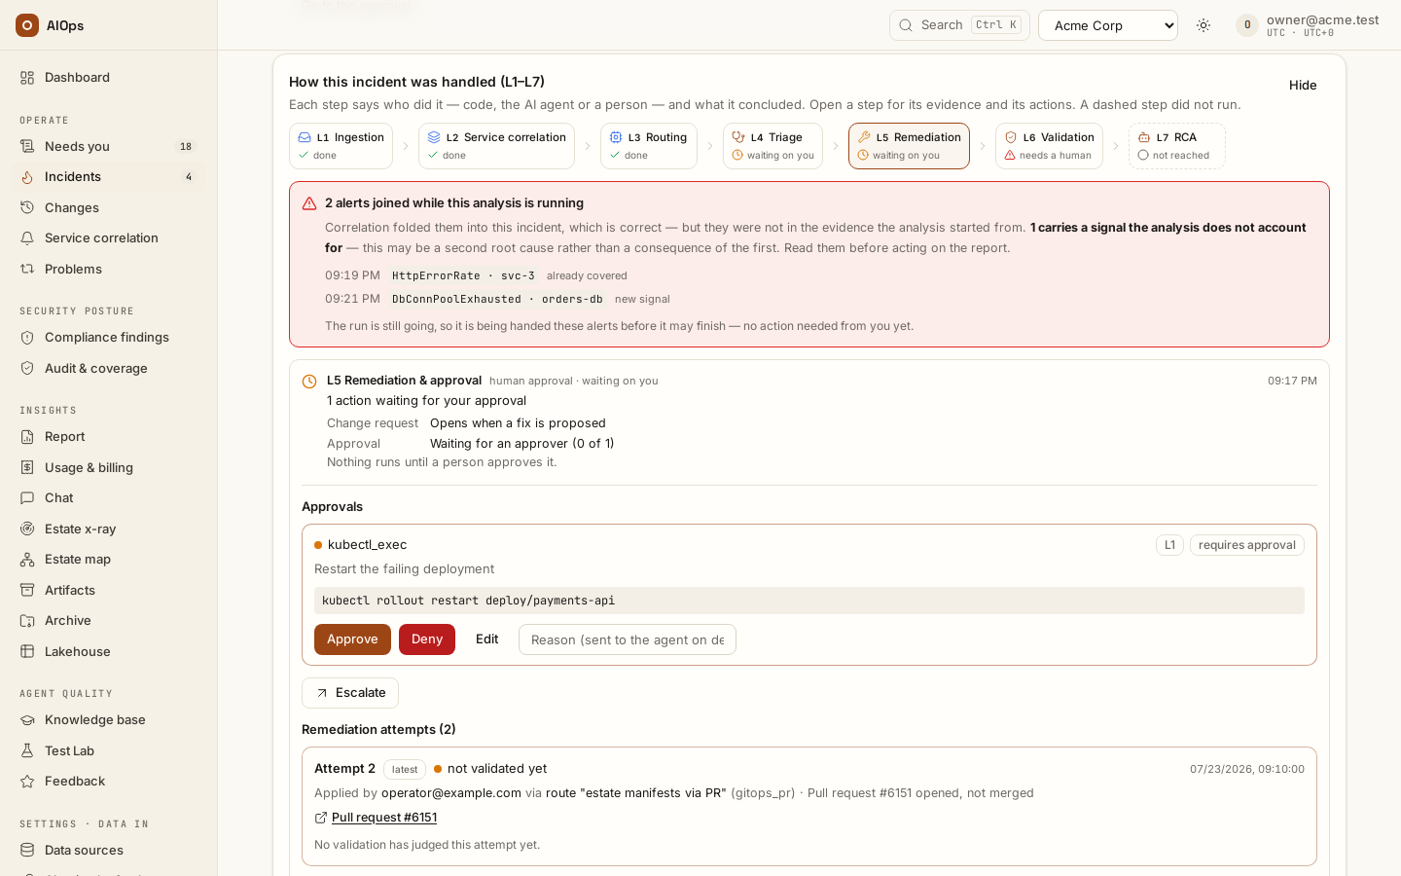This screenshot has height=876, width=1401.
Task: Click the Estate x-ray icon
Action: (27, 529)
